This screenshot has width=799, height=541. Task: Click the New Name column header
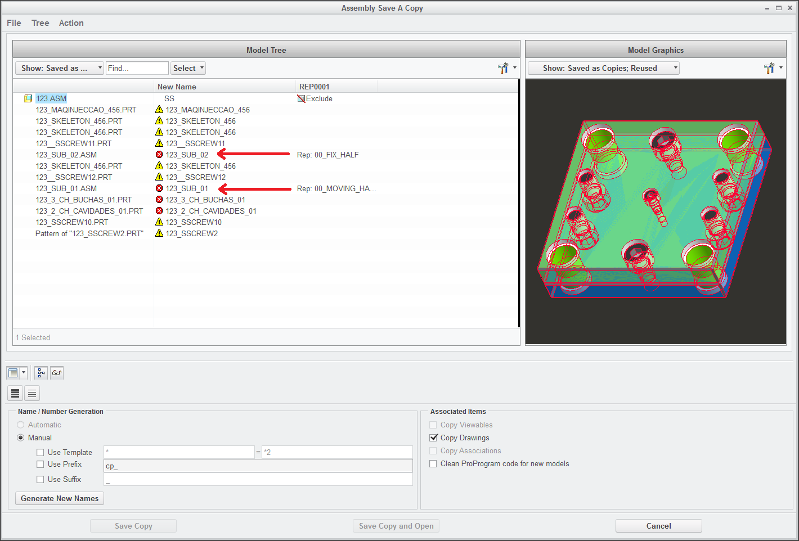point(225,87)
